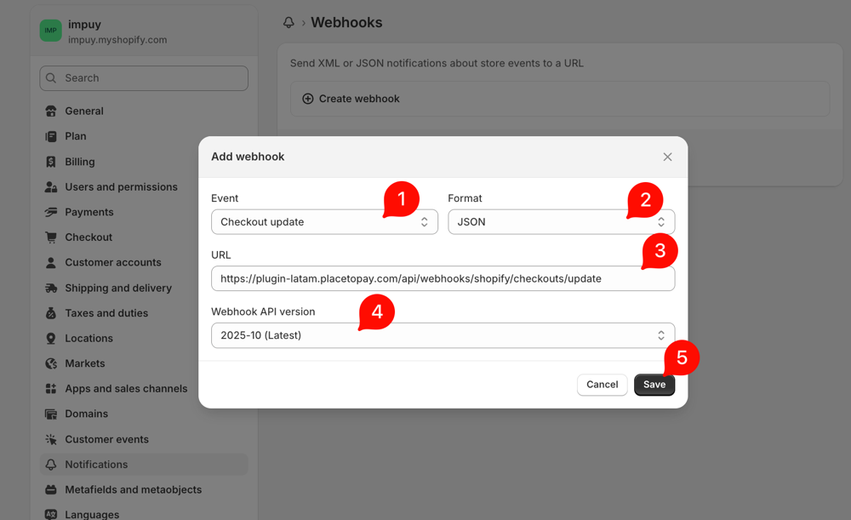
Task: Open the Event dropdown showing Checkout update
Action: pos(323,222)
